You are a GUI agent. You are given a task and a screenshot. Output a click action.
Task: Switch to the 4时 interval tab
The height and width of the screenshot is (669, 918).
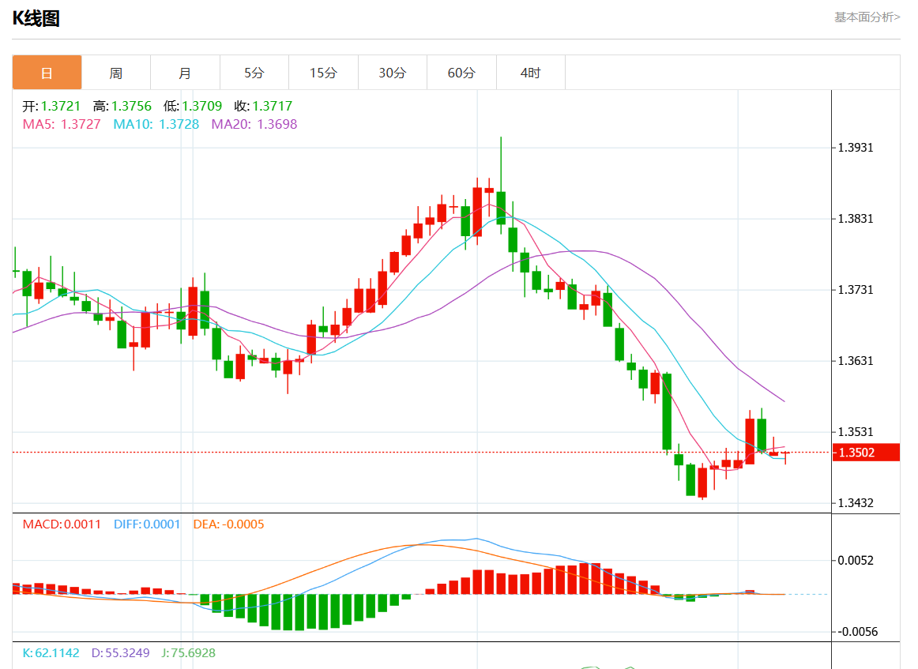[x=530, y=73]
